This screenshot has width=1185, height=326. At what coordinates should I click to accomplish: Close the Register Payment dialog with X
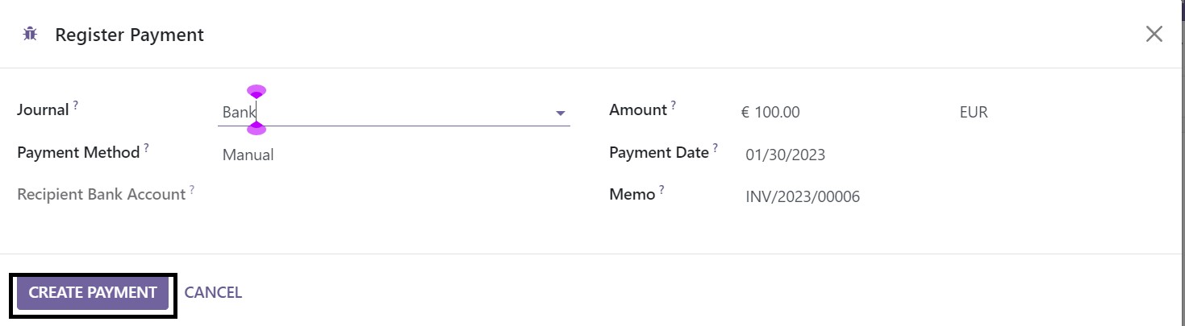(x=1154, y=34)
